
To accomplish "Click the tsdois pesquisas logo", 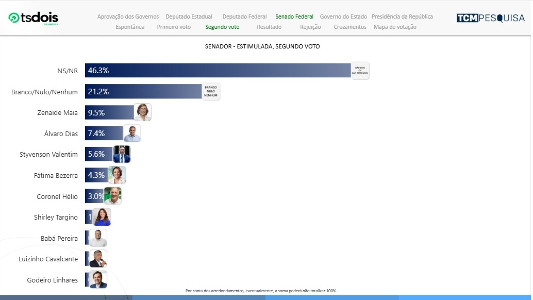I will 34,18.
